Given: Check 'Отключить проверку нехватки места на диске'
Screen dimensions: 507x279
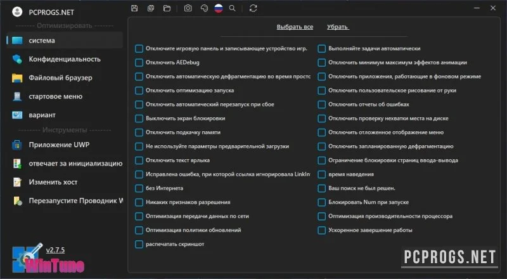Looking at the screenshot, I should 322,119.
